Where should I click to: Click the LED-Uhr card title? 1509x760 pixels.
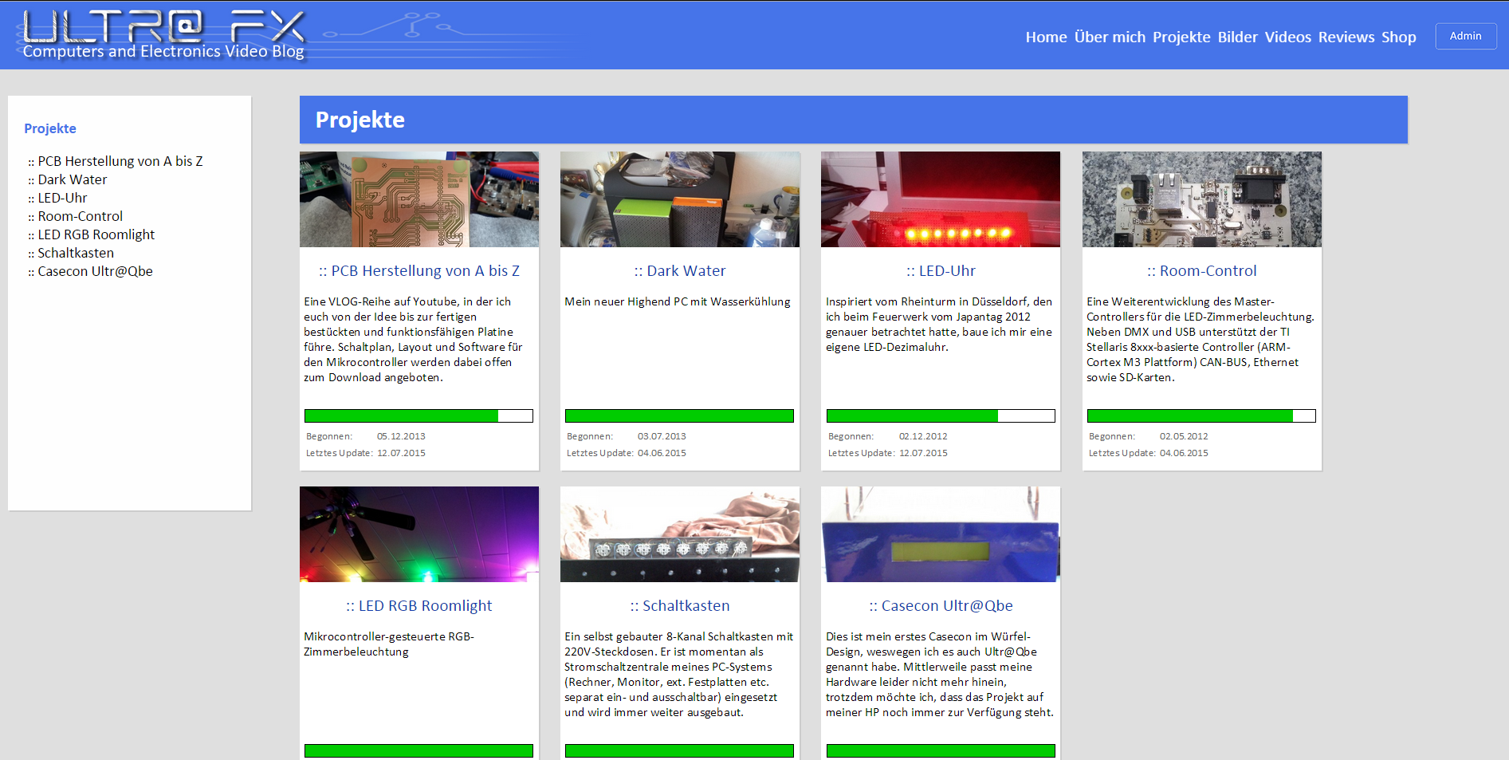pos(941,271)
